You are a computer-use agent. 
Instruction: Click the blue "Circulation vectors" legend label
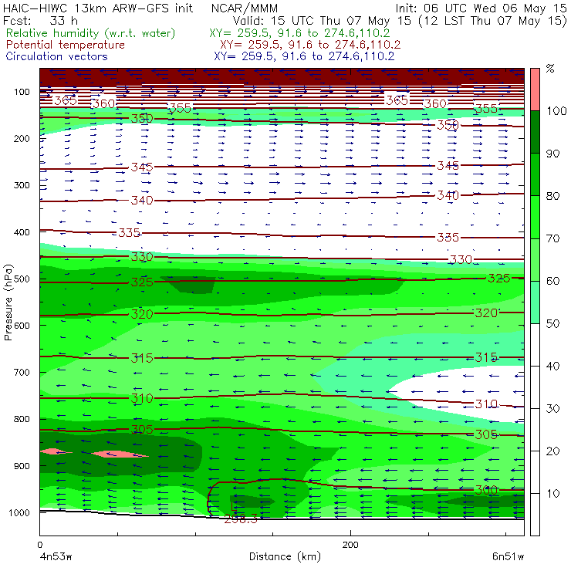[x=57, y=57]
